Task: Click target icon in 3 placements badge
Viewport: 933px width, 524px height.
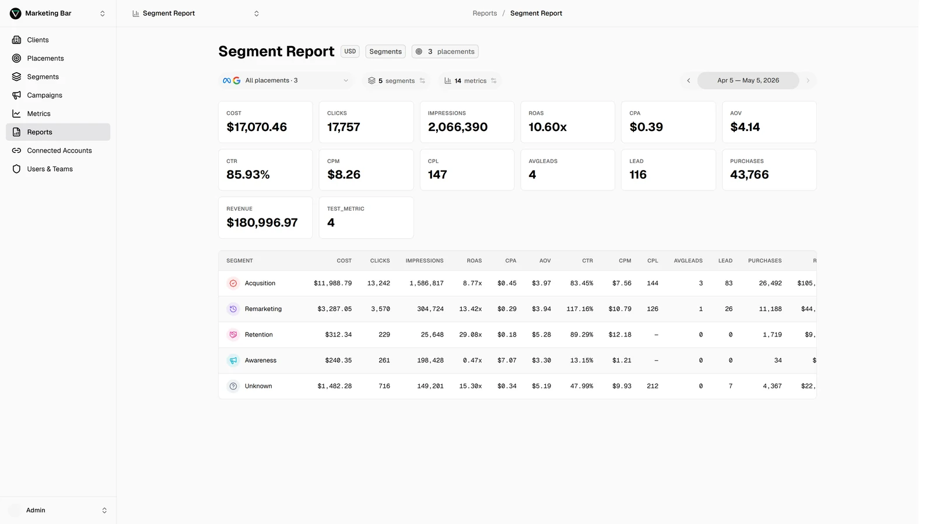Action: tap(419, 51)
